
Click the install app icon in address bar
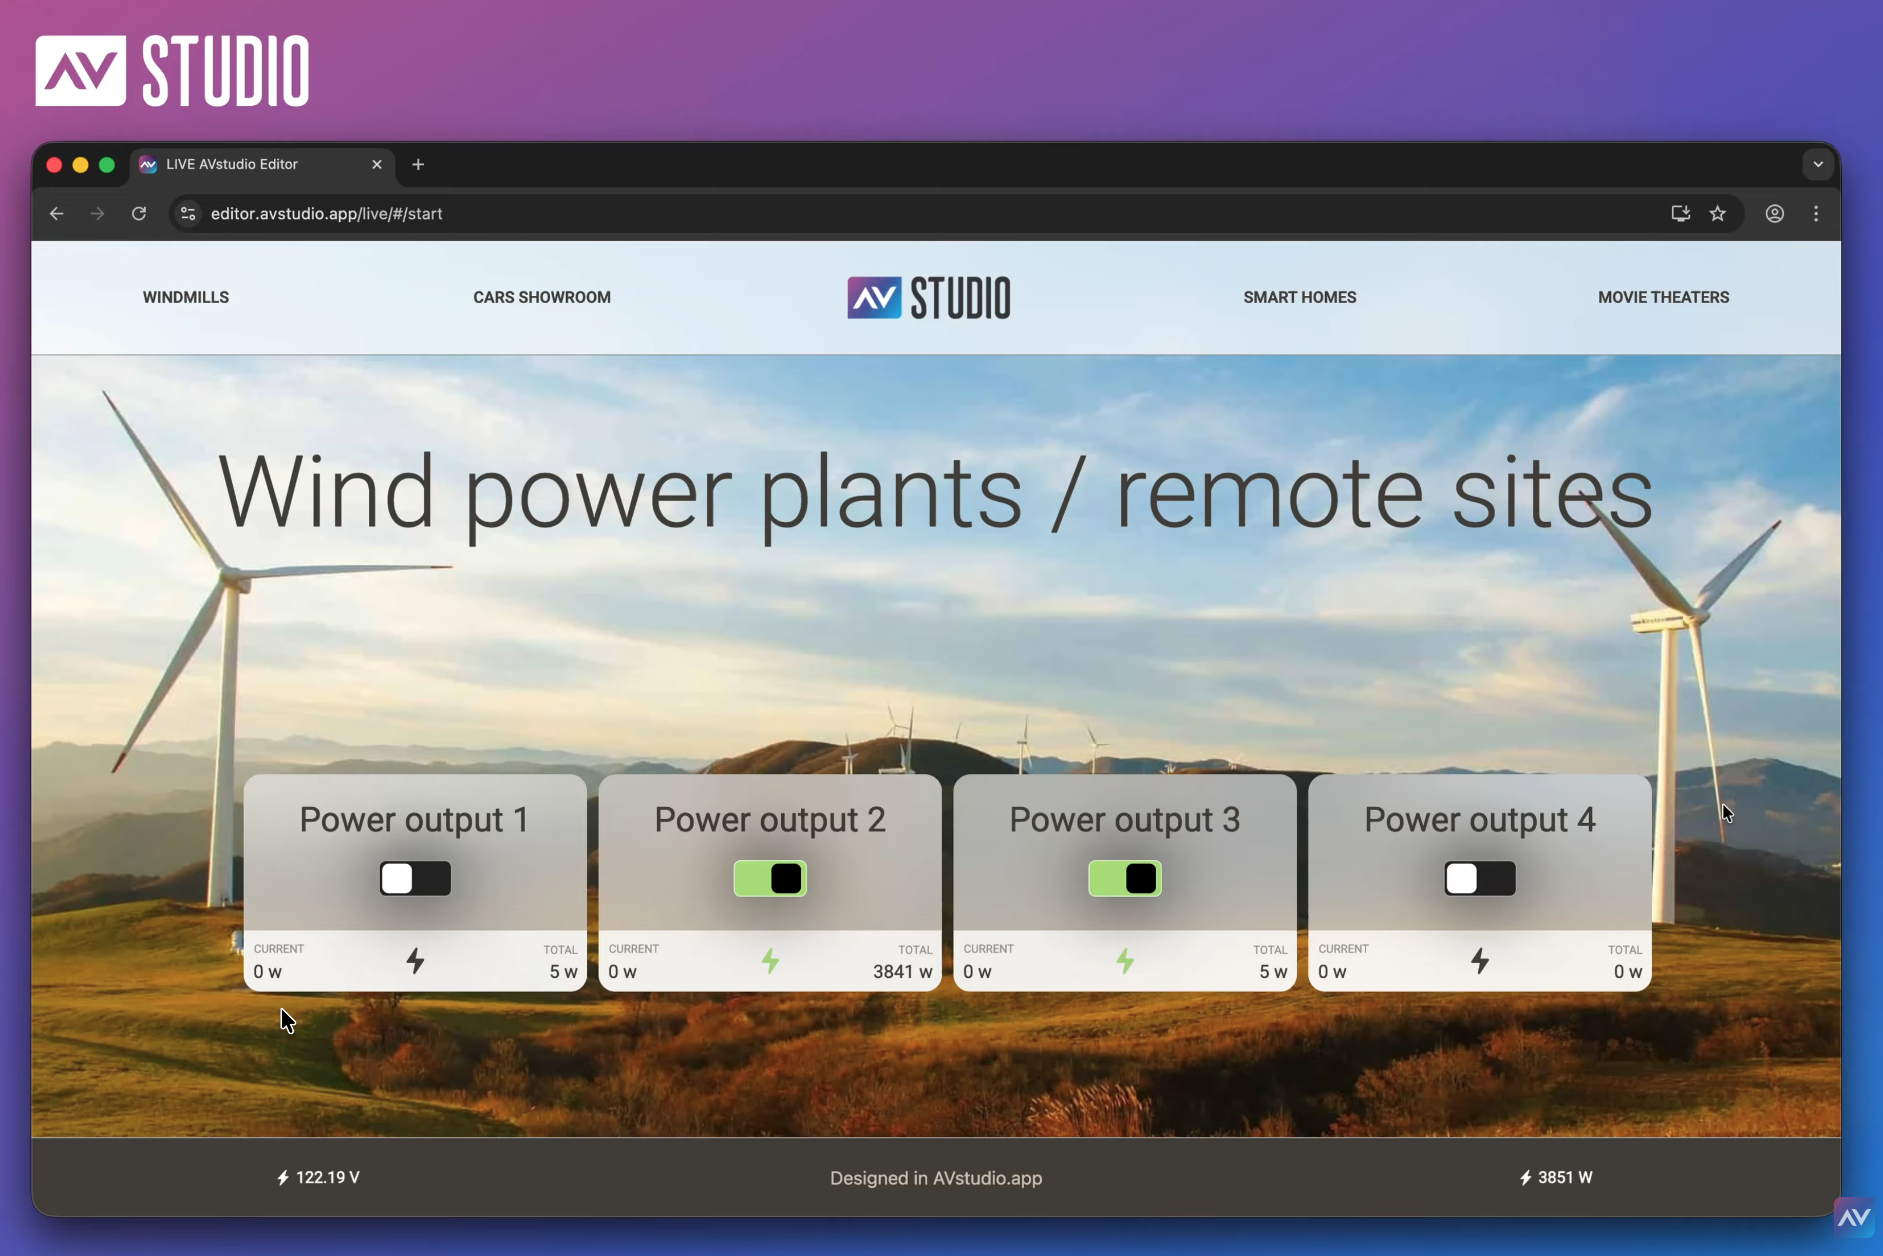[x=1680, y=213]
